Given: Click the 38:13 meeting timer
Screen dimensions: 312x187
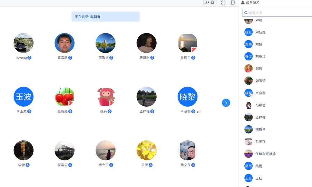Looking at the screenshot, I should click(x=210, y=3).
